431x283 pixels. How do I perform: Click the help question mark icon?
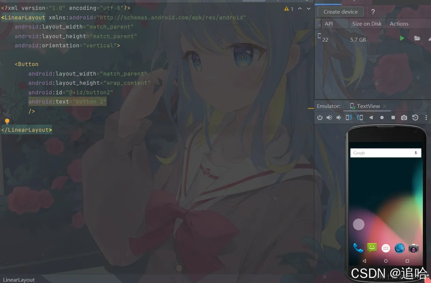tap(373, 11)
